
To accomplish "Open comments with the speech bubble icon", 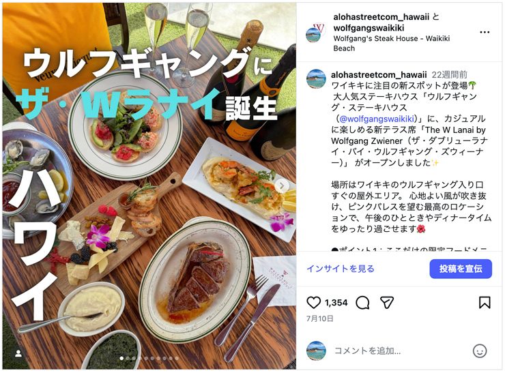I will click(x=362, y=303).
